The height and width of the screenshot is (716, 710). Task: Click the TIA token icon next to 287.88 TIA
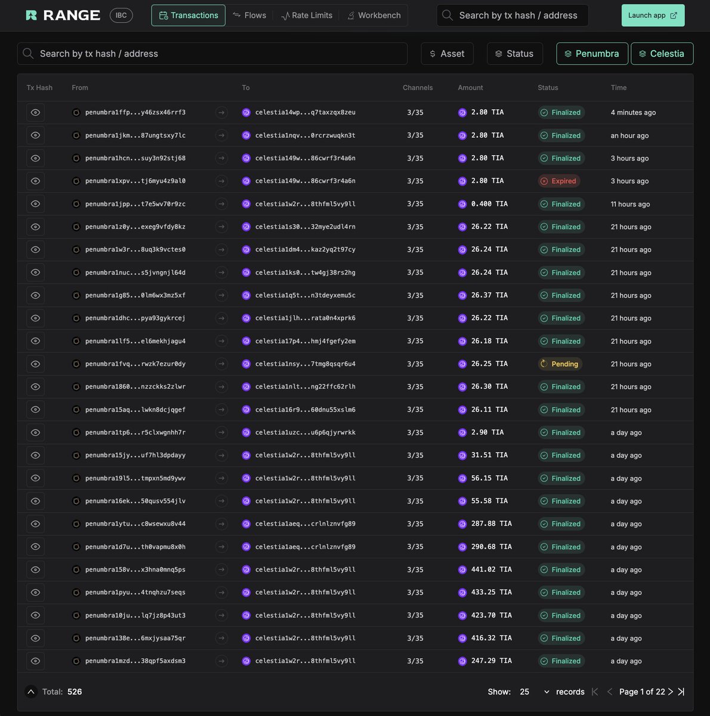tap(462, 524)
